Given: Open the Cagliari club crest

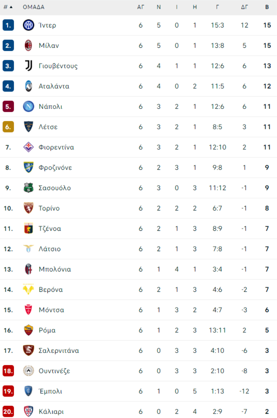Looking at the screenshot, I should (x=28, y=412).
